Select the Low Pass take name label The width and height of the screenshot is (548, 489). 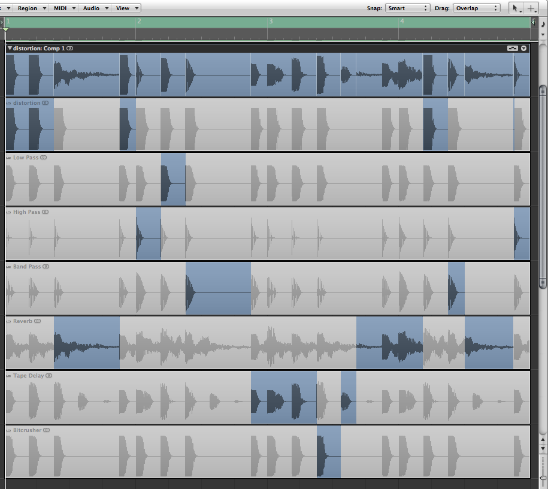(x=26, y=158)
